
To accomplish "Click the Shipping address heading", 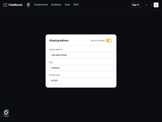I will point(59,40).
